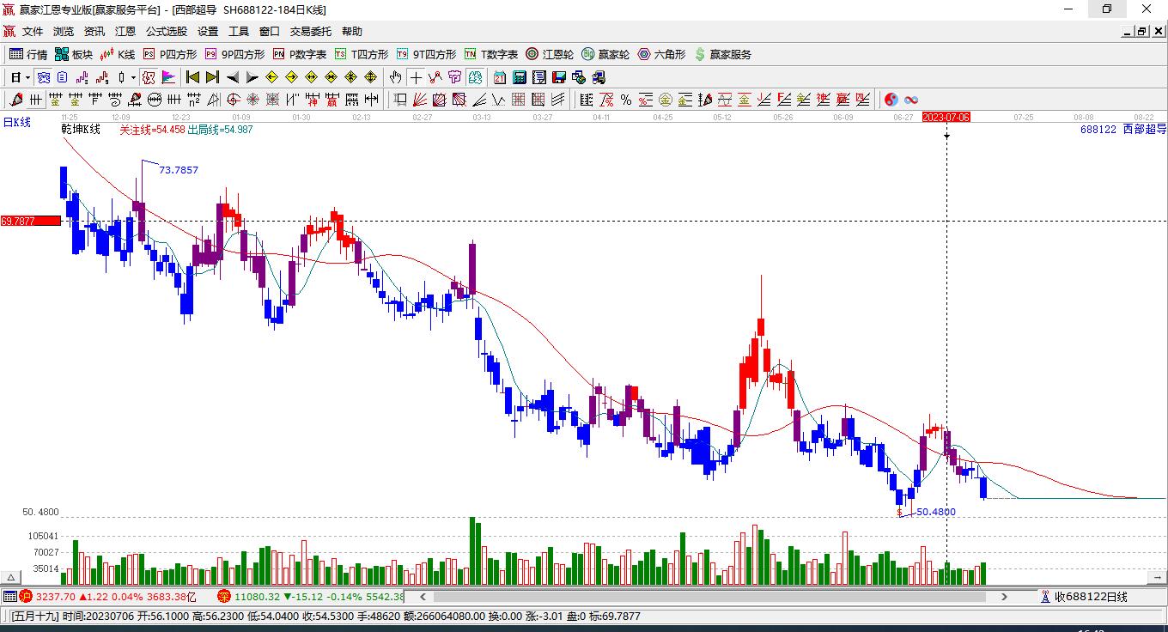The width and height of the screenshot is (1168, 632).
Task: Switch to the K线 candlestick chart
Action: coord(118,54)
